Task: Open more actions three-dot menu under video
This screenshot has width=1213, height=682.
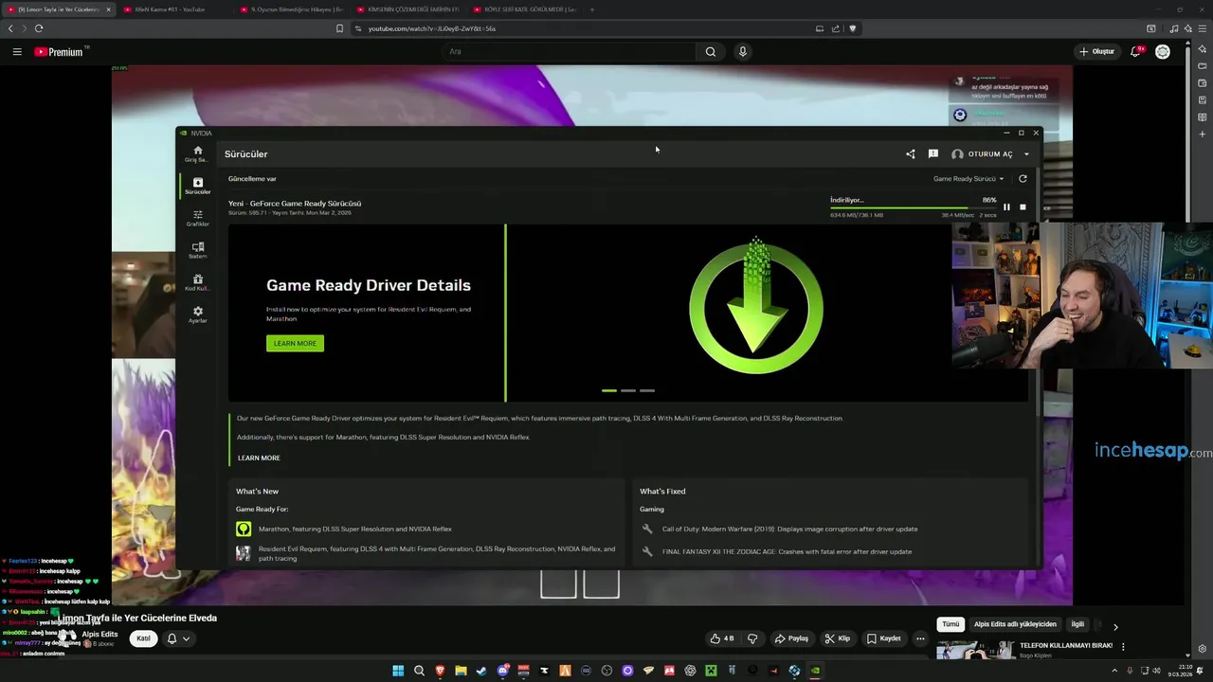Action: (x=920, y=638)
